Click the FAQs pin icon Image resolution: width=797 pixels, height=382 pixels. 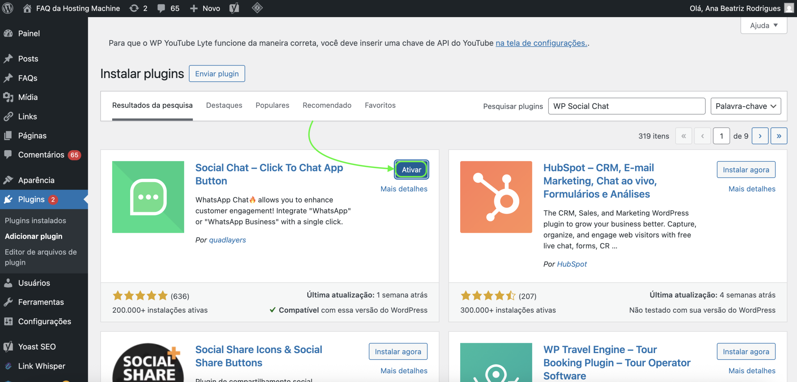pos(8,78)
